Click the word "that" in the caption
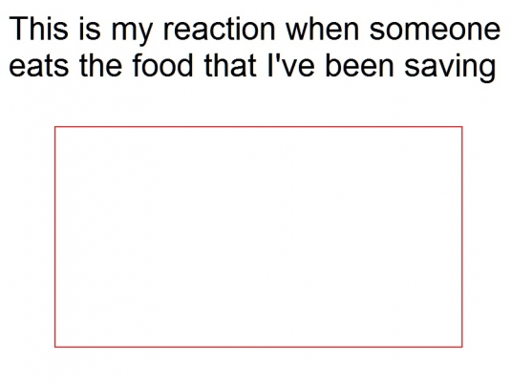Image resolution: width=511 pixels, height=382 pixels. tap(230, 65)
